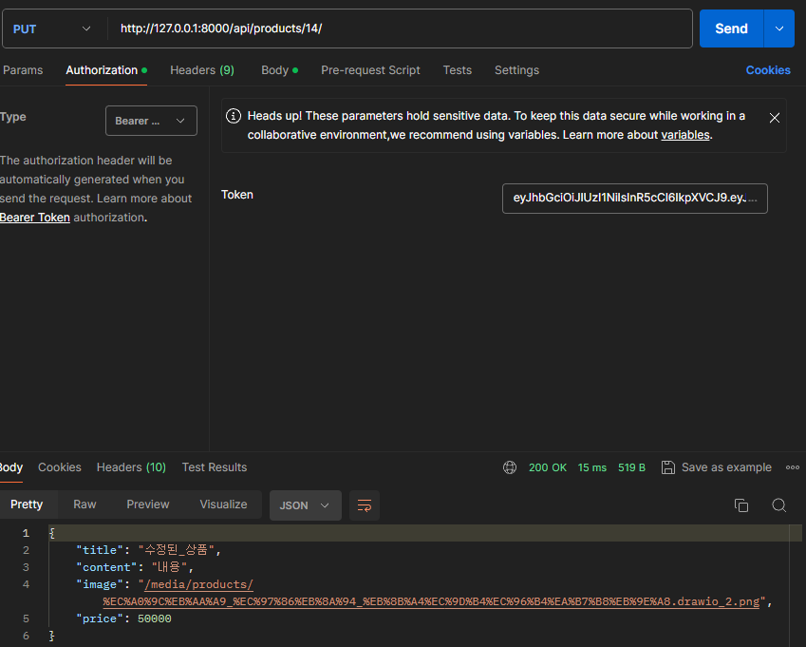Toggle word wrap for response body
The height and width of the screenshot is (647, 806).
tap(365, 505)
